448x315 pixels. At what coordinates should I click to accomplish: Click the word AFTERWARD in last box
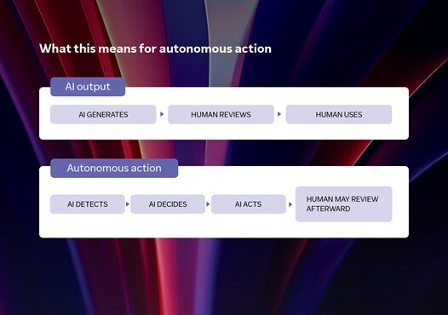328,209
